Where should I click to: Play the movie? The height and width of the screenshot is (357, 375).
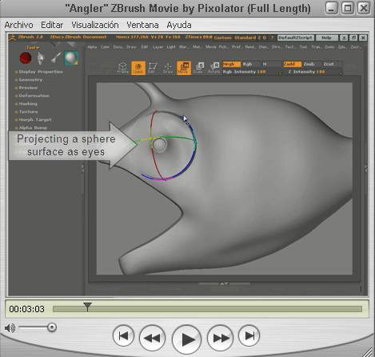click(x=187, y=339)
